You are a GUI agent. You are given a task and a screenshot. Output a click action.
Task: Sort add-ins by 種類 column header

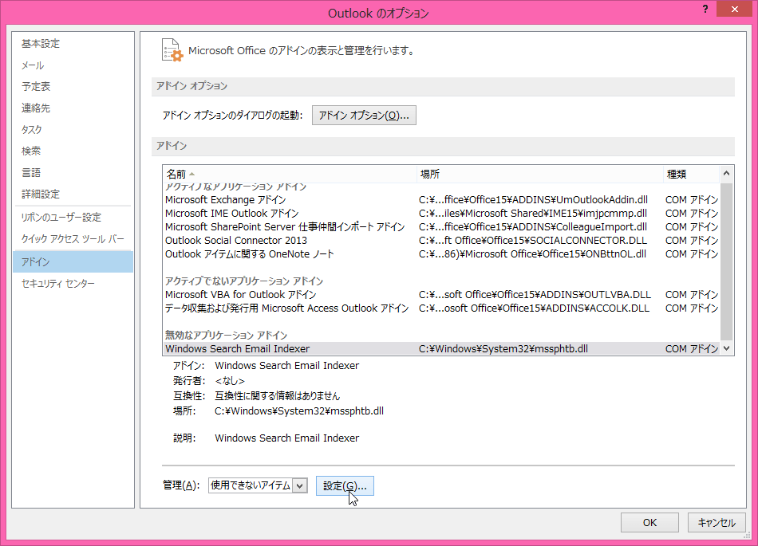pos(691,174)
